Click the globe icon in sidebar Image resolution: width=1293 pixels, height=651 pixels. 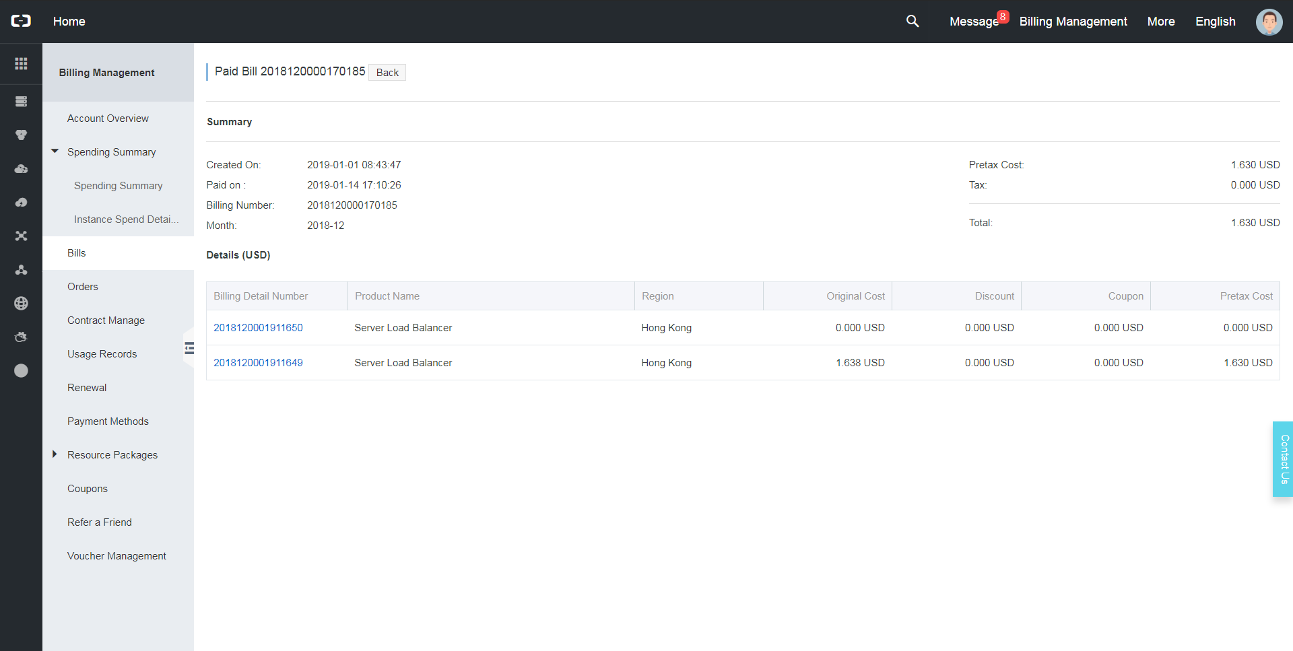(21, 304)
